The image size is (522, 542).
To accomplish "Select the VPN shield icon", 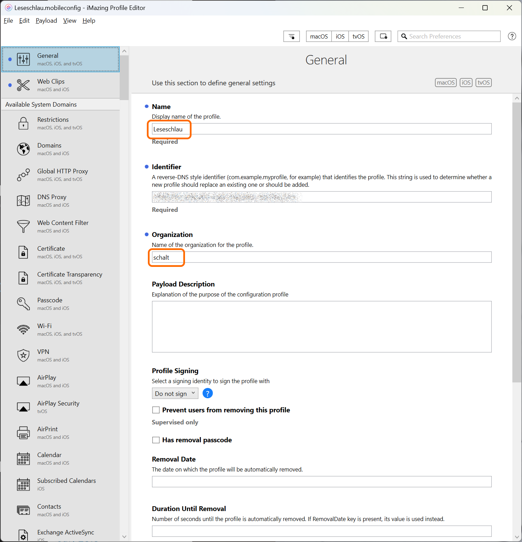I will point(23,355).
